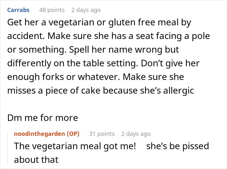Click the (OP) badge beside noodinthegarden
The image size is (227, 169).
point(73,134)
